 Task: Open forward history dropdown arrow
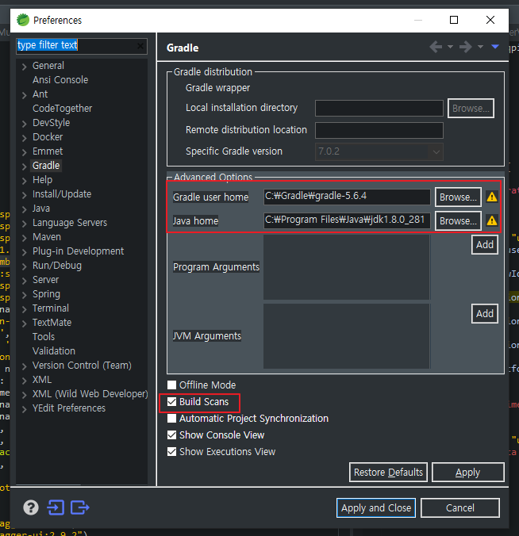pos(480,47)
